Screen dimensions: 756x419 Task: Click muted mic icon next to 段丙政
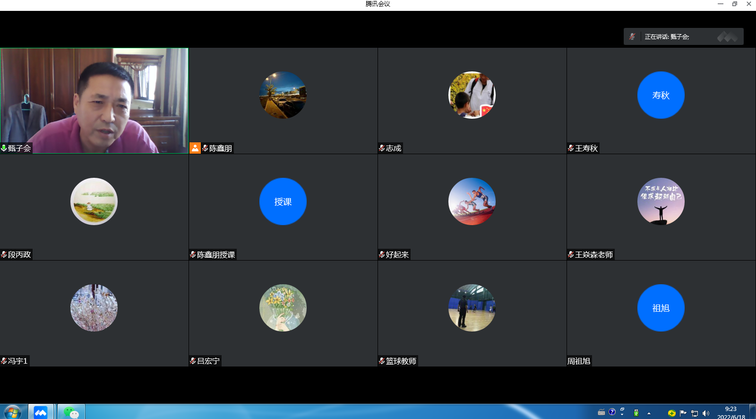point(4,254)
